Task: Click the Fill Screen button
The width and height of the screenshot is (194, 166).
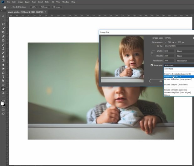Action: 57,7
